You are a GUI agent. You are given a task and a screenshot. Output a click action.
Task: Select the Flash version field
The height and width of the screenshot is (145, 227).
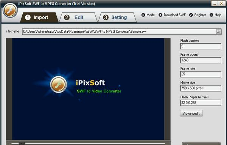(201, 46)
